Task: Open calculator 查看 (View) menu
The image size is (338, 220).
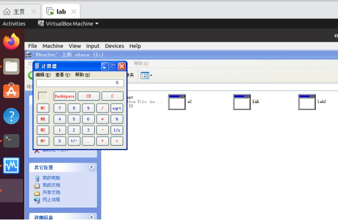Action: coord(63,75)
